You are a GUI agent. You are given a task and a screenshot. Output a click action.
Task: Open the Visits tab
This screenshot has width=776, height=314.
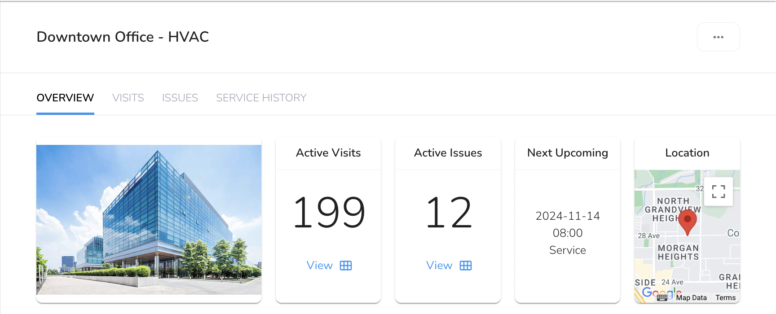[x=128, y=98]
